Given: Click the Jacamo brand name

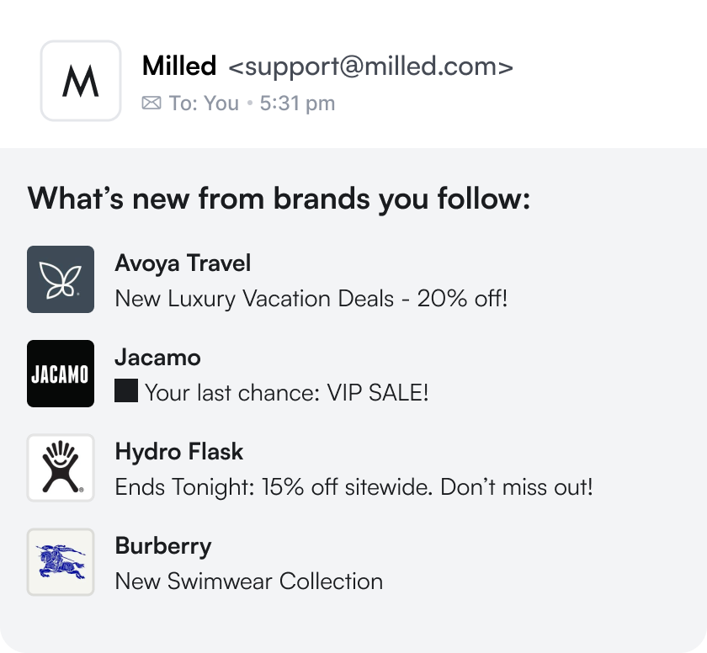Looking at the screenshot, I should 158,358.
